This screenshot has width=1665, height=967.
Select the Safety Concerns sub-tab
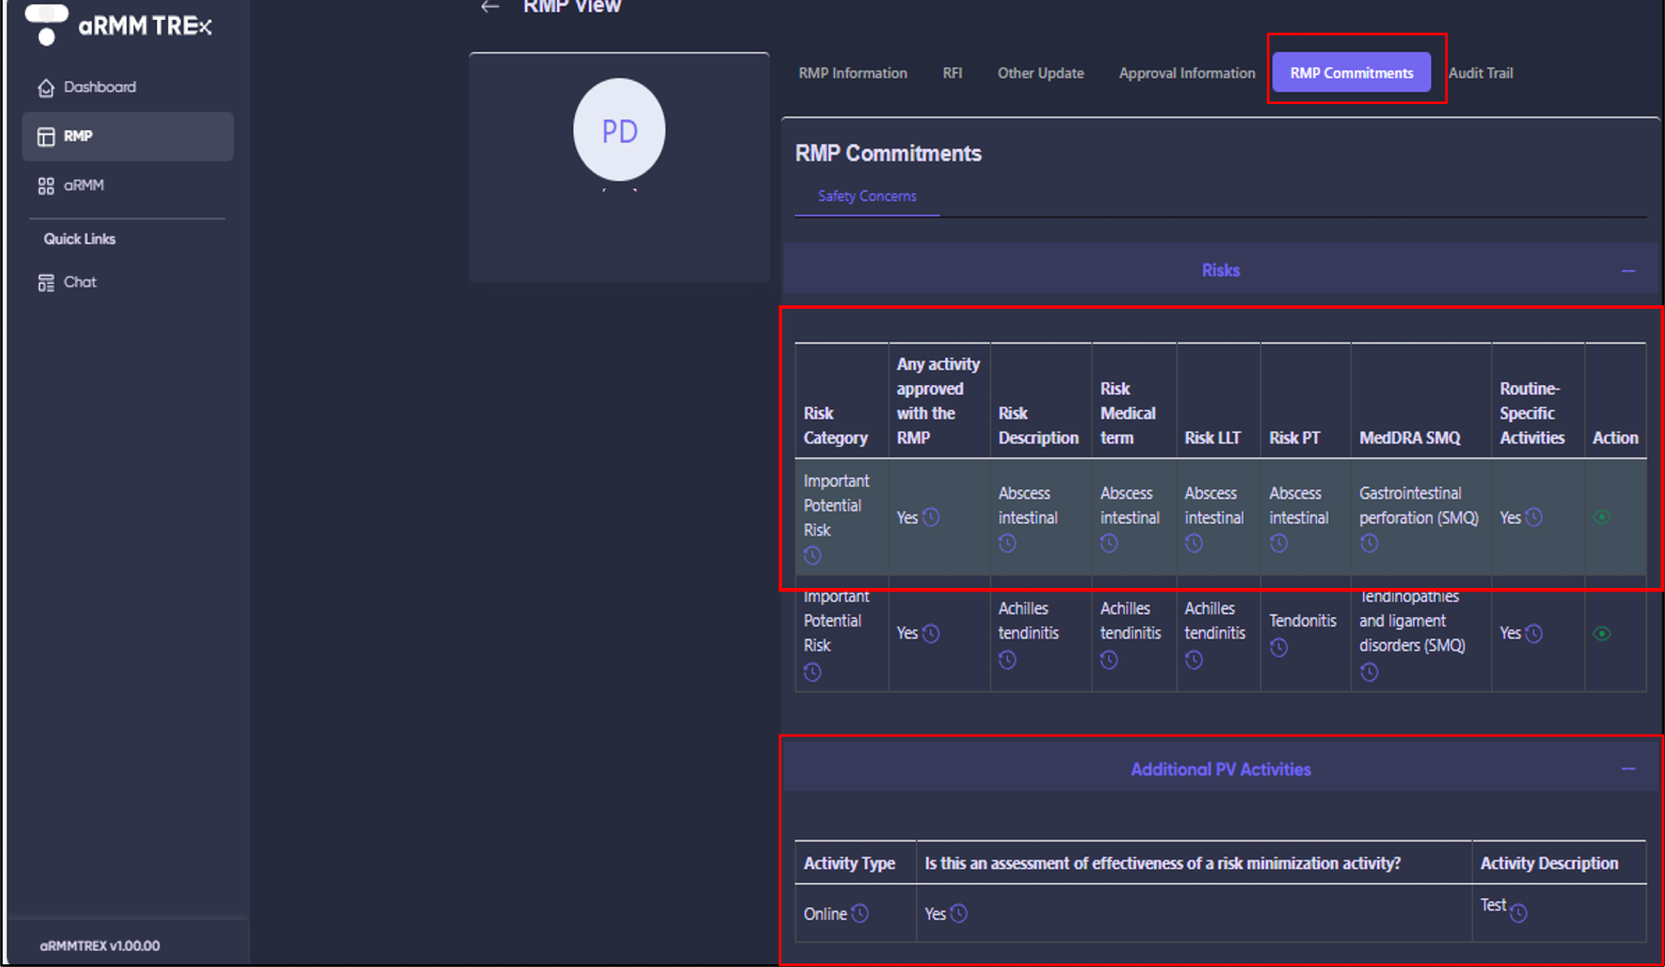click(866, 196)
